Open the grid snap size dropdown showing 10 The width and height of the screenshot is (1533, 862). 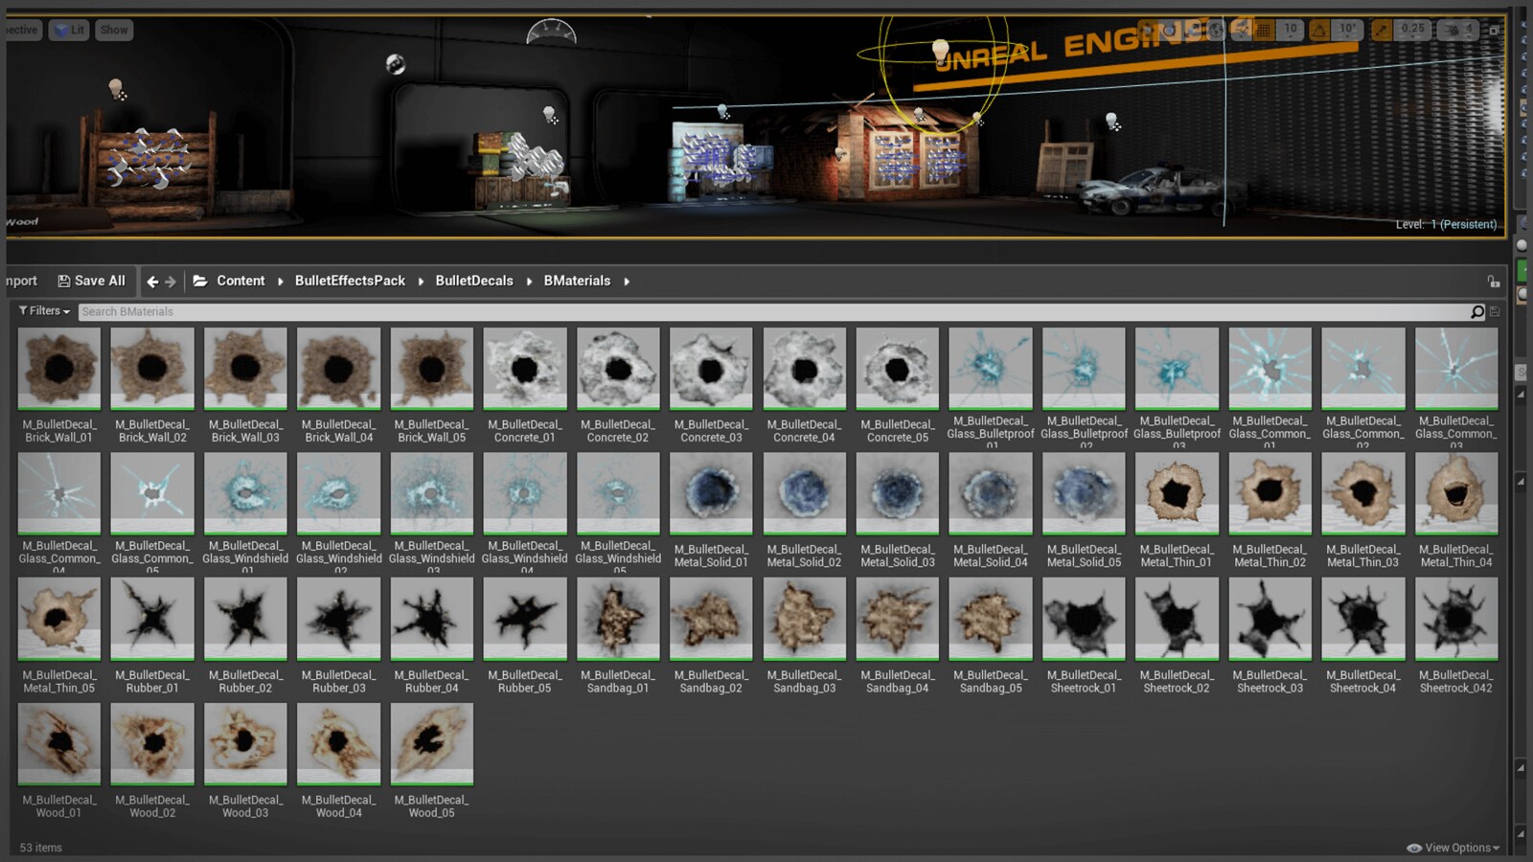[x=1290, y=30]
